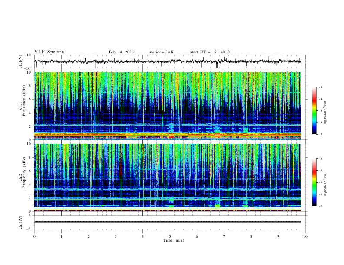The width and height of the screenshot is (344, 265).
Task: Select the ch.2 colorbar "log(PSD)(V²/Hz)" label
Action: click(x=325, y=184)
